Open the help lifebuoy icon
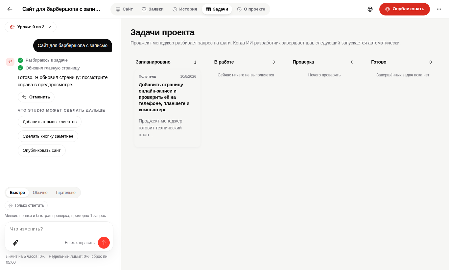 [370, 9]
